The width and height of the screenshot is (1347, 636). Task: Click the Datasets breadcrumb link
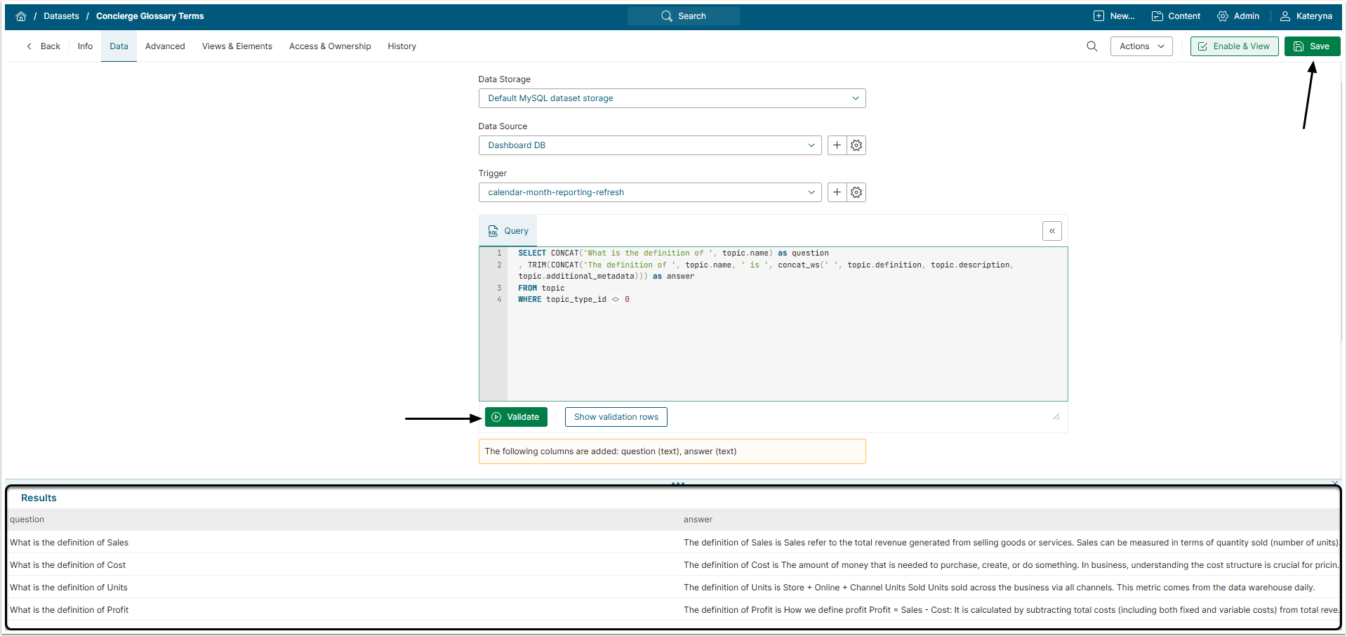coord(61,16)
